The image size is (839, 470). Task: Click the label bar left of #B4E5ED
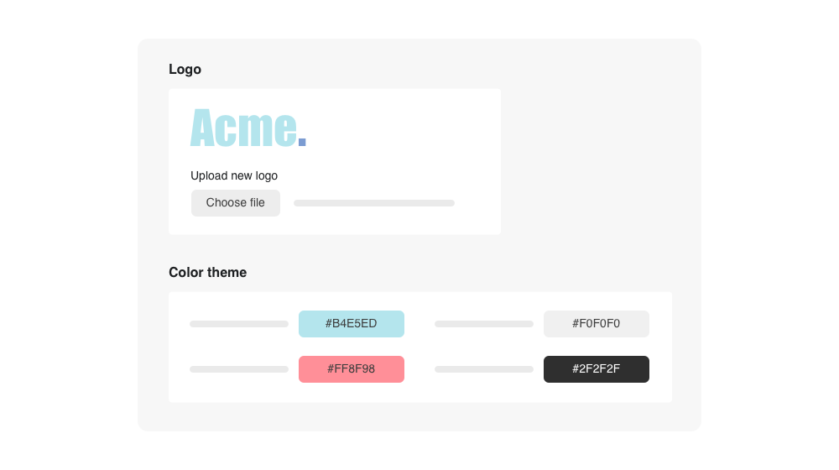tap(239, 324)
